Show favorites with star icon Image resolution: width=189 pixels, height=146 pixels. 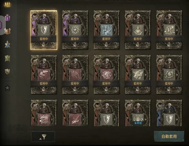(x=8, y=88)
